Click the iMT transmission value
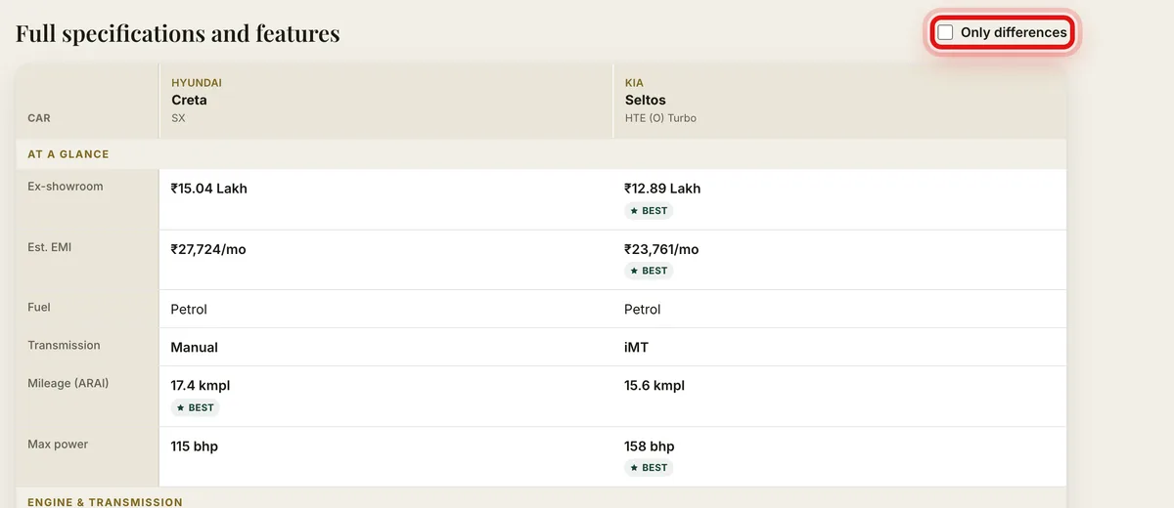The image size is (1174, 508). click(x=636, y=347)
